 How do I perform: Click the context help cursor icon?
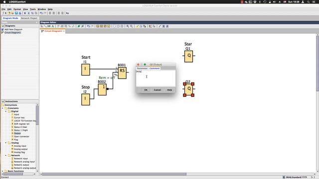pos(68,13)
